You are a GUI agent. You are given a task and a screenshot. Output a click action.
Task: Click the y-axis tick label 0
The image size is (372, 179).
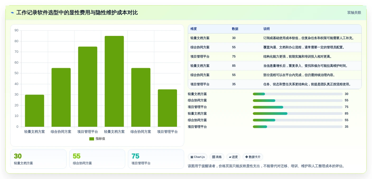point(17,127)
